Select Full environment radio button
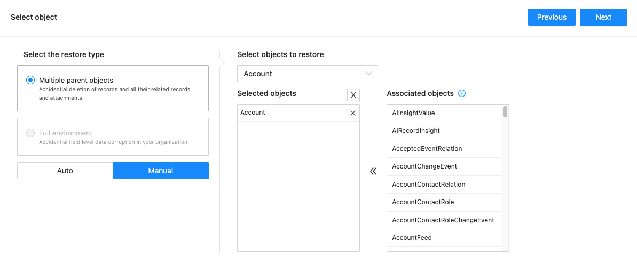Screen dimensions: 637x264 [x=30, y=133]
